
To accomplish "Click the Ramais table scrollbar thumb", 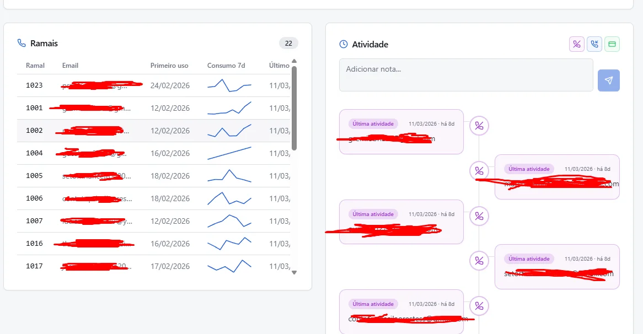I will 294,107.
